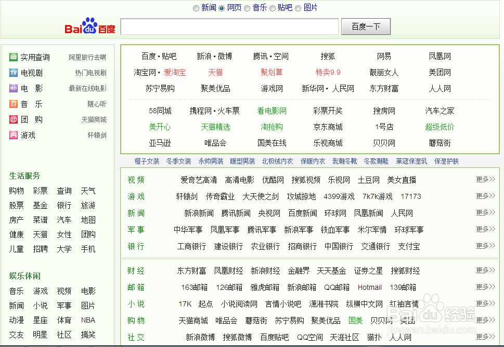The image size is (504, 347).
Task: Open the 爱奇艺高清 link
Action: 199,180
